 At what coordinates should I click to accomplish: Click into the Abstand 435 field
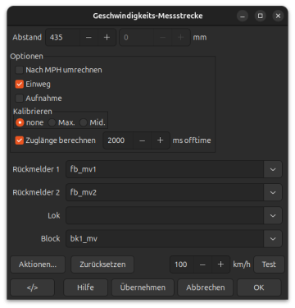[x=63, y=37]
